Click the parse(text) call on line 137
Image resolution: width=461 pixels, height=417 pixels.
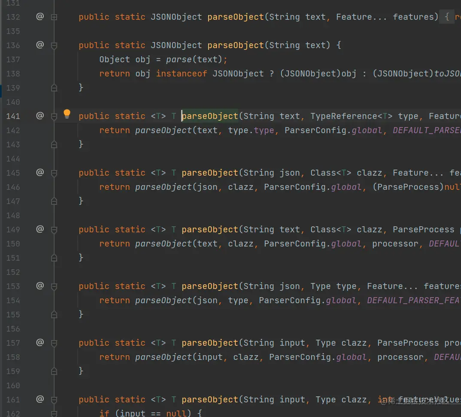[x=194, y=59]
